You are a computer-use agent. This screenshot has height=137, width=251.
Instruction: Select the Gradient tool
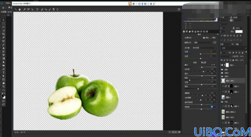[x=3, y=59]
